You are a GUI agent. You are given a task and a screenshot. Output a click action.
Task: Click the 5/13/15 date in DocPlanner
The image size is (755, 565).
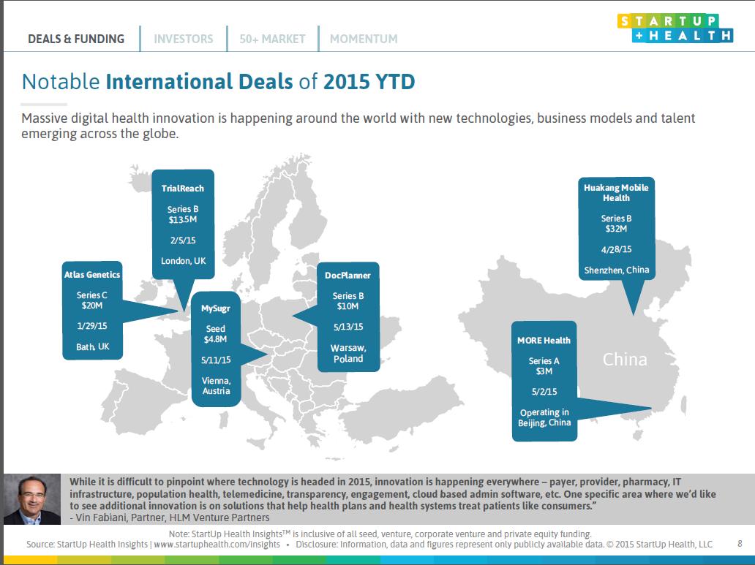point(348,327)
